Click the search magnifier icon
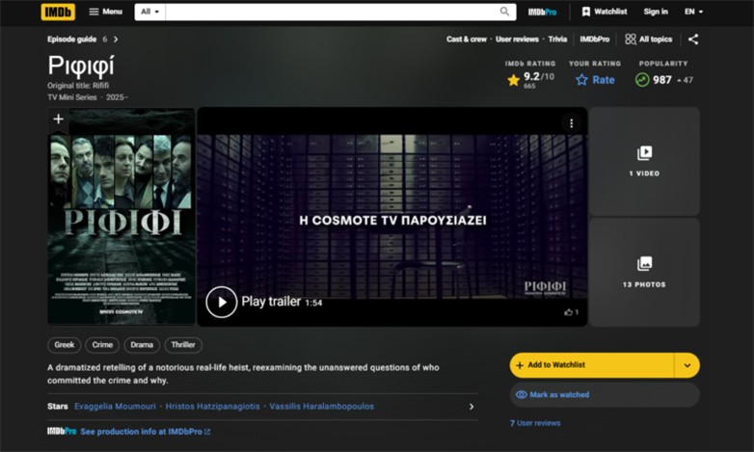 click(504, 12)
